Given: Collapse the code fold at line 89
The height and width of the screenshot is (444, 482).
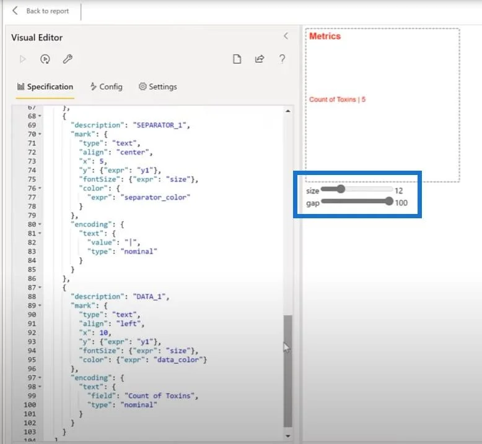Looking at the screenshot, I should (x=40, y=305).
